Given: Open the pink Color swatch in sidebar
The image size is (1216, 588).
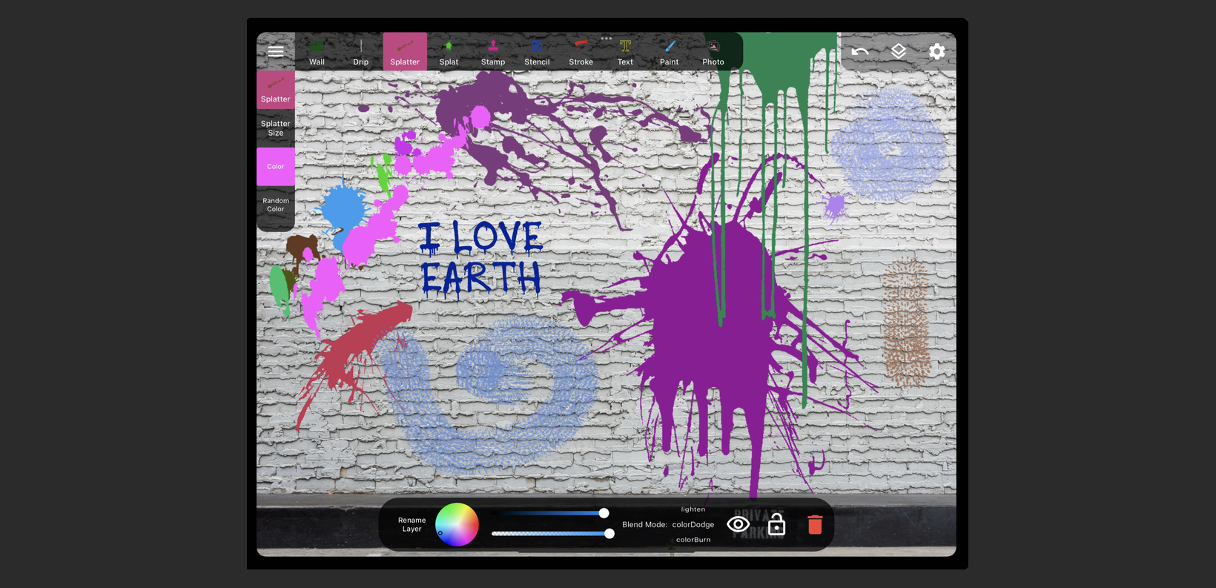Looking at the screenshot, I should pos(276,167).
